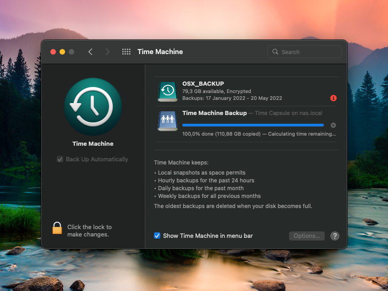Show all preferences grid icon
This screenshot has width=388, height=291.
click(126, 52)
